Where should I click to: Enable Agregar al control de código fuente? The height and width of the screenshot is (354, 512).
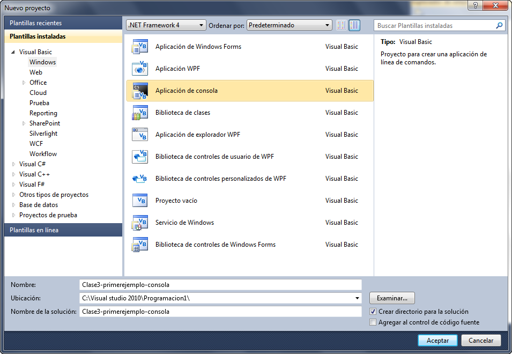click(373, 322)
